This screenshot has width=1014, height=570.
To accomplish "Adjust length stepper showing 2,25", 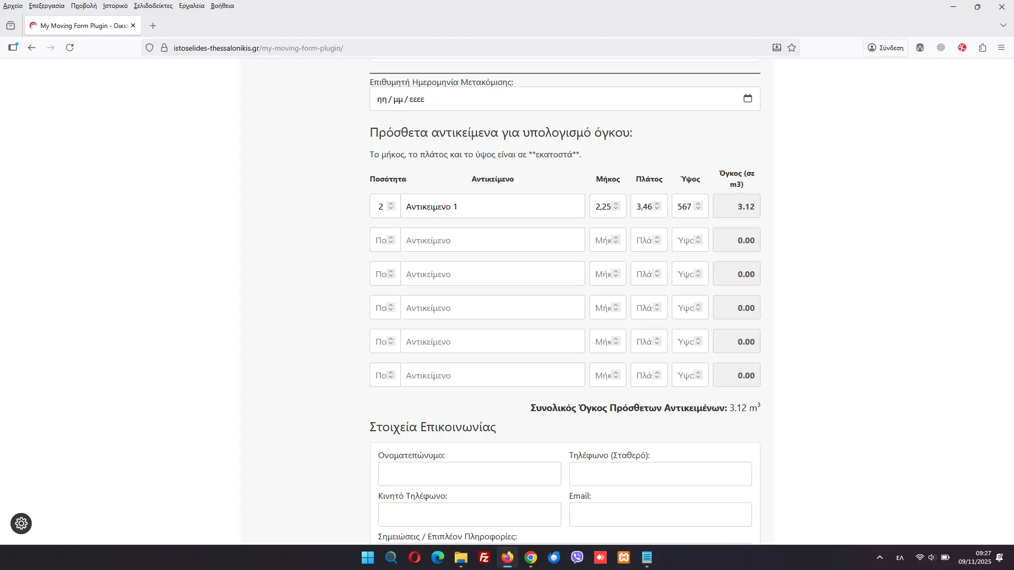I will [616, 206].
